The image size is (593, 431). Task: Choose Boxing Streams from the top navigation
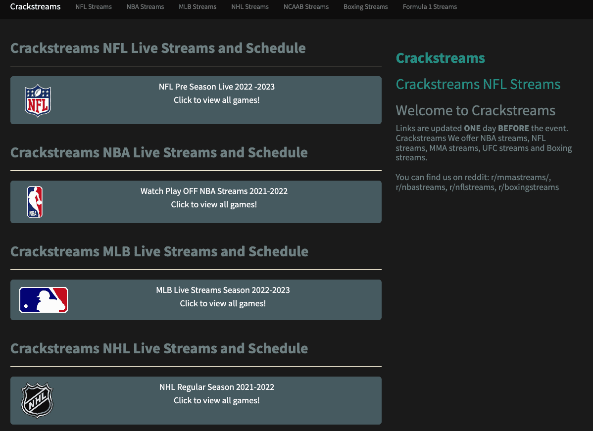366,7
